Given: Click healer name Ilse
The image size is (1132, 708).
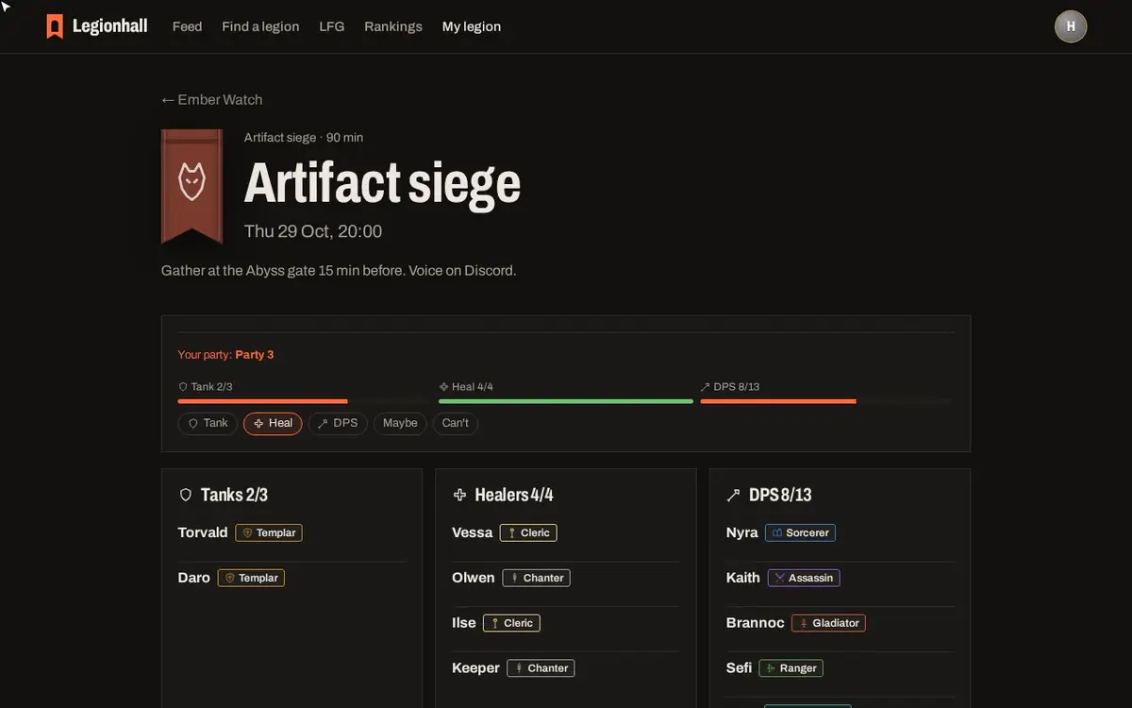Looking at the screenshot, I should [x=464, y=623].
